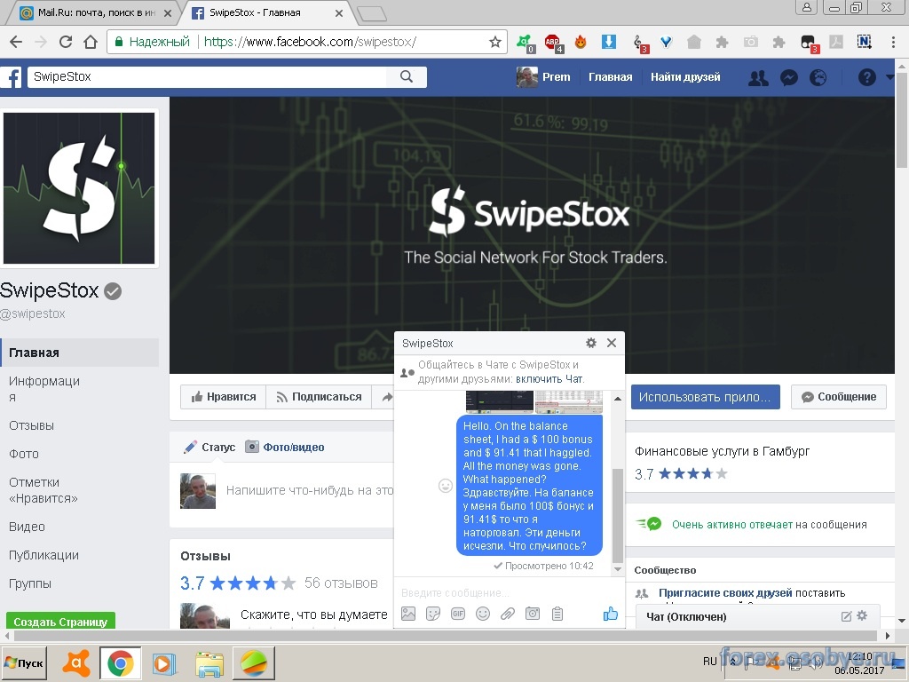The width and height of the screenshot is (909, 682).
Task: Open the Orbitum-style green taskbar app
Action: (253, 662)
